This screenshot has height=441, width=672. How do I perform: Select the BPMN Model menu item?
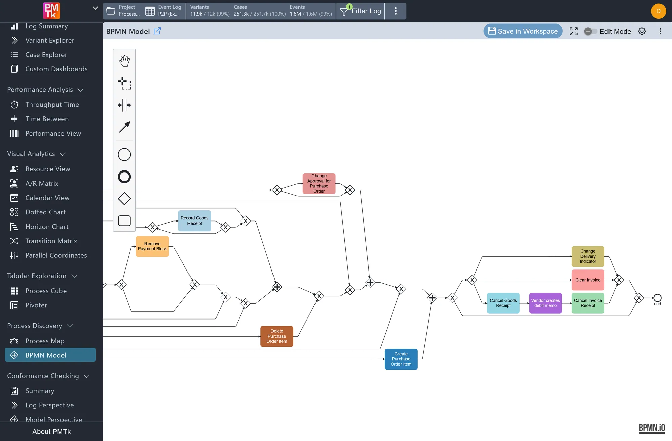[50, 355]
